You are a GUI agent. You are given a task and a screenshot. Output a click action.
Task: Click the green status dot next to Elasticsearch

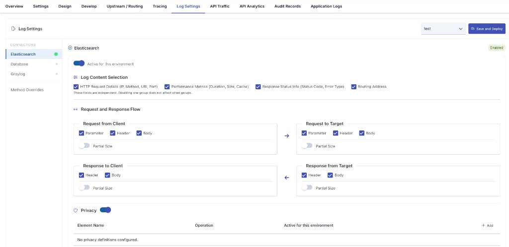point(56,54)
